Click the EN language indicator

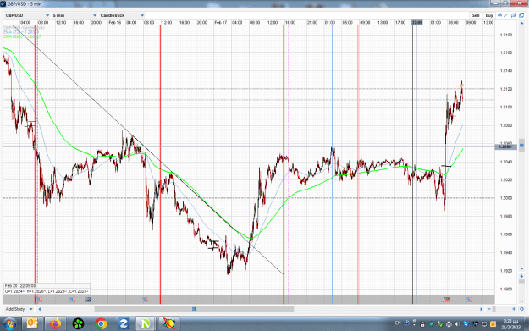pyautogui.click(x=398, y=323)
